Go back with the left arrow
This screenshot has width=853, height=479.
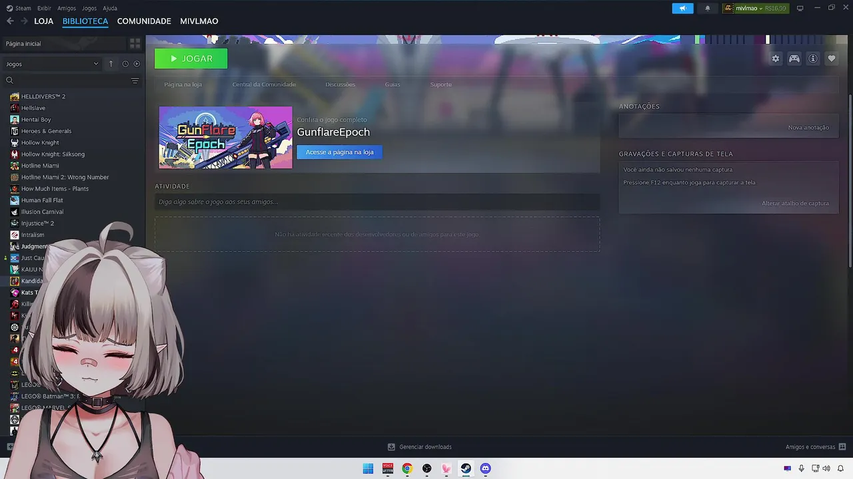click(x=10, y=21)
